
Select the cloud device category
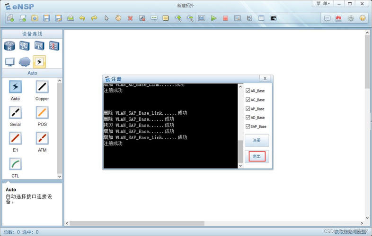(x=25, y=61)
